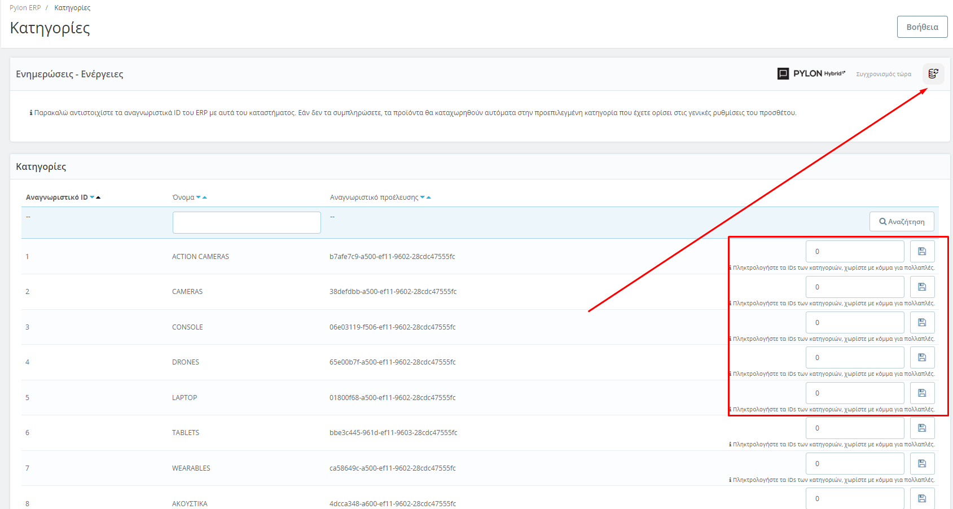Sort Αναγνωριστικό ID column ascending
The image size is (953, 509).
[98, 198]
